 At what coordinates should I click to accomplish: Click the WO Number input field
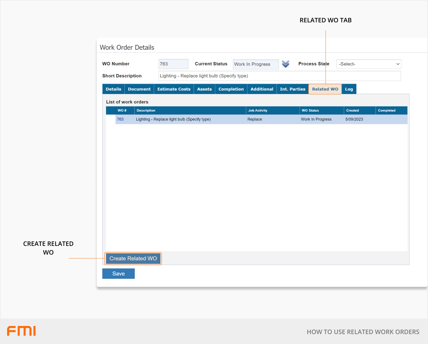(x=173, y=64)
